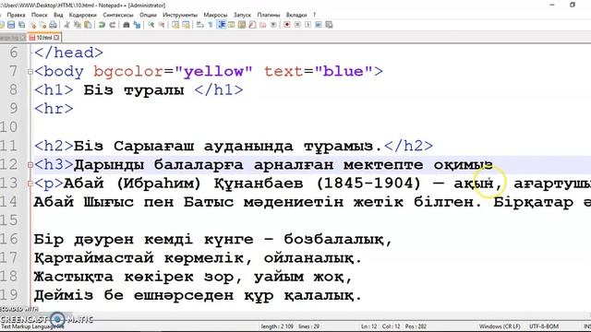This screenshot has height=332, width=591.
Task: Open the Плагины menu
Action: [x=269, y=15]
